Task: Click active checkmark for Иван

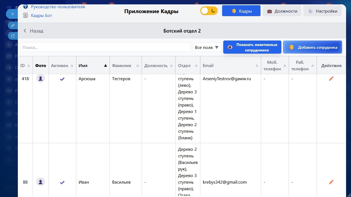Action: pyautogui.click(x=62, y=182)
